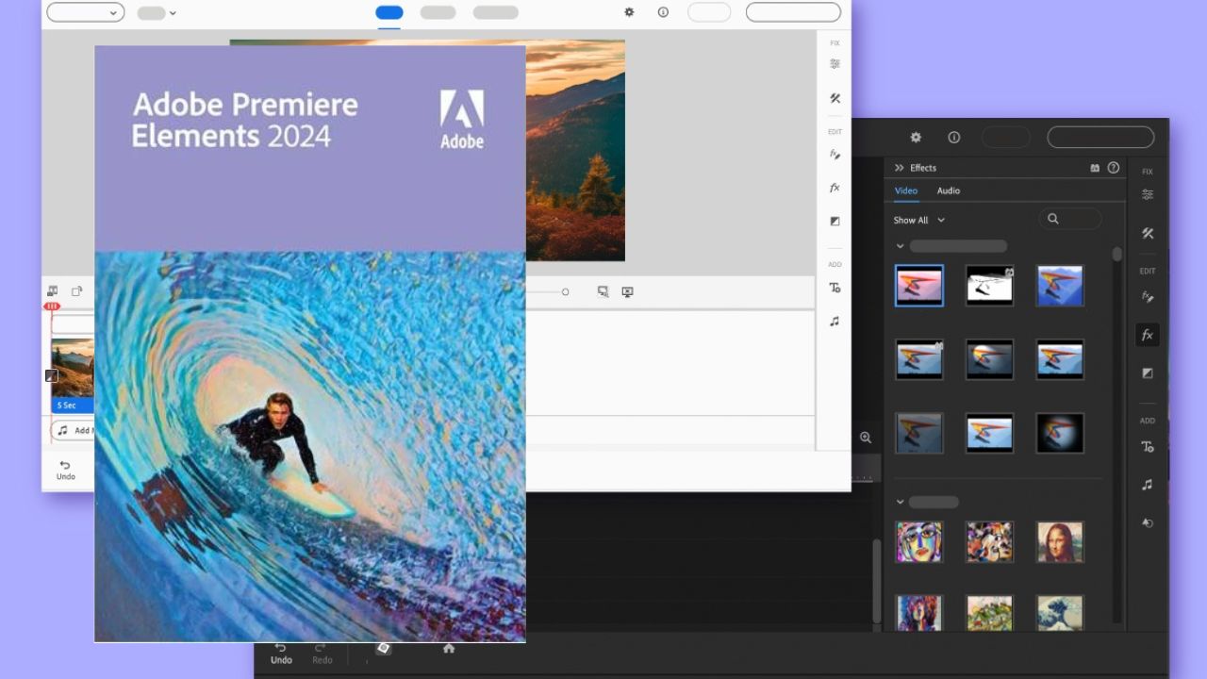Viewport: 1207px width, 679px height.
Task: Open Titles (T) panel in dark window
Action: [x=1148, y=447]
